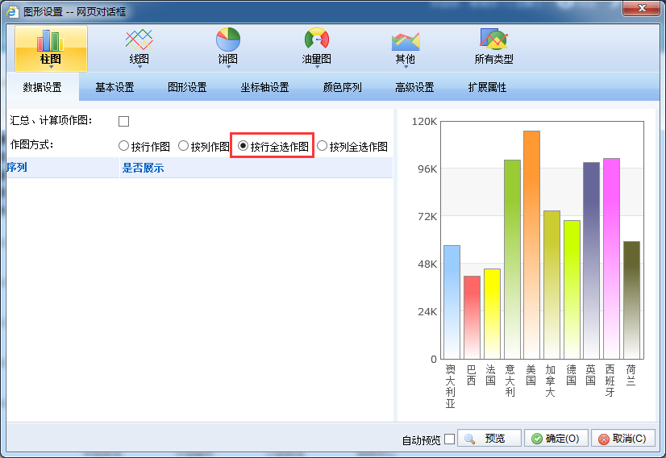Select the 按列全选作图 radio option

(322, 146)
